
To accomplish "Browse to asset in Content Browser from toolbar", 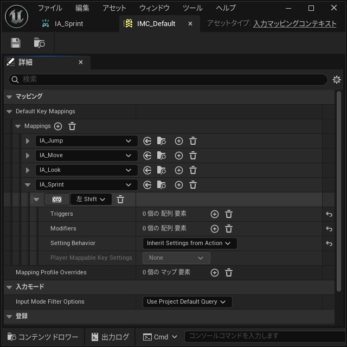I will tap(39, 43).
